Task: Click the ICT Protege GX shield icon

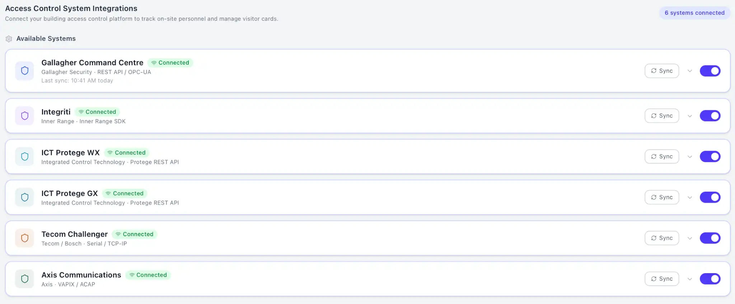Action: coord(25,197)
